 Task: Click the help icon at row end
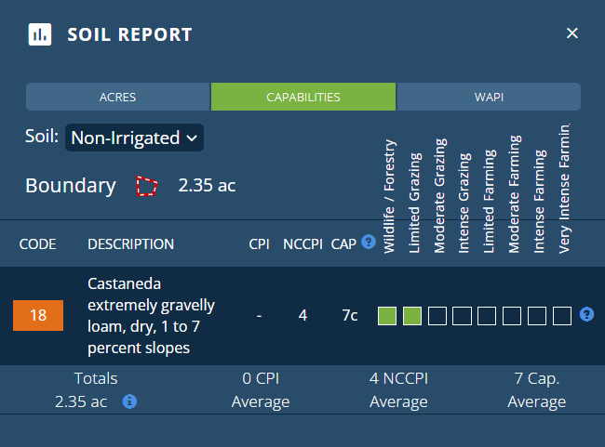point(585,314)
